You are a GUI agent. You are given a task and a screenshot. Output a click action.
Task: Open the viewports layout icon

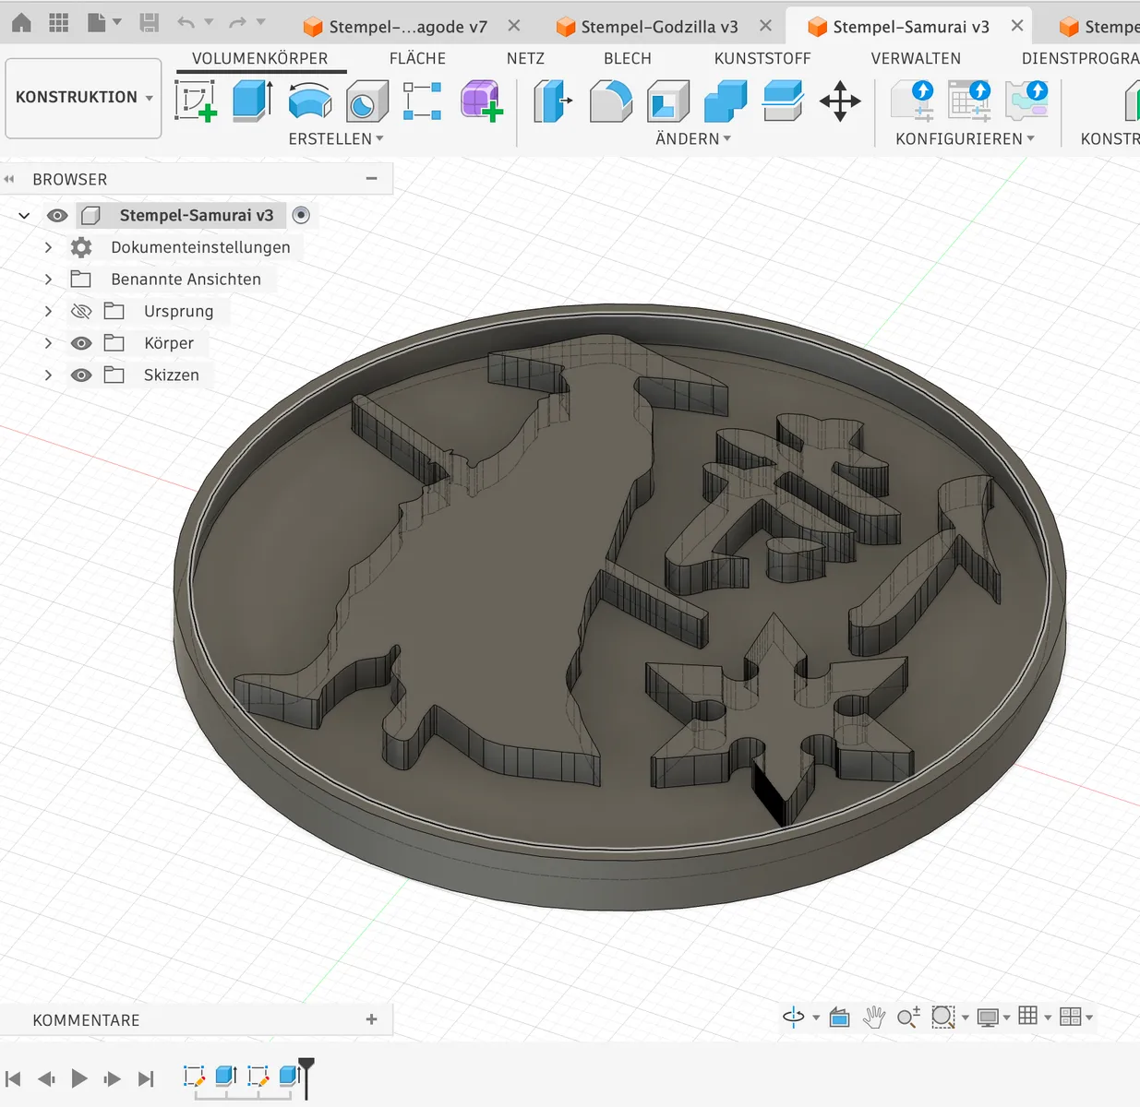pyautogui.click(x=1071, y=1017)
